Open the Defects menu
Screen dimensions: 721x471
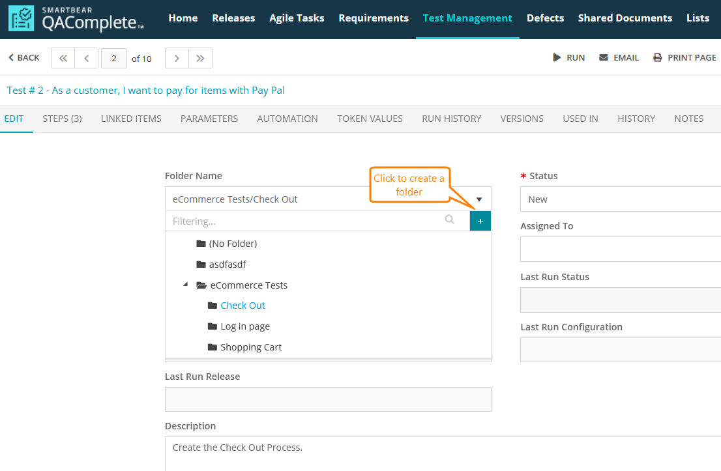coord(545,18)
